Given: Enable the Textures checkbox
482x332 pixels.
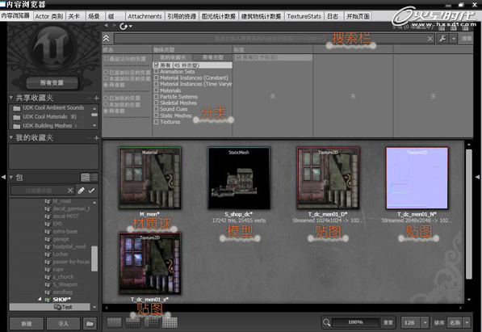Looking at the screenshot, I should pos(156,122).
